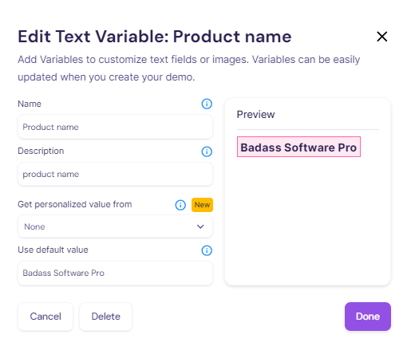The width and height of the screenshot is (411, 354).
Task: Open the personalized value dropdown showing None
Action: 115,226
